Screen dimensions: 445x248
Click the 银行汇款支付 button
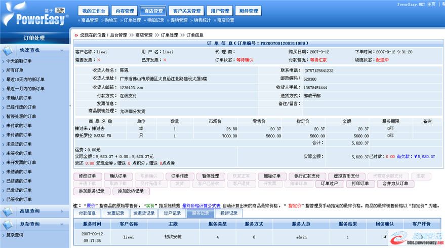[x=308, y=176]
